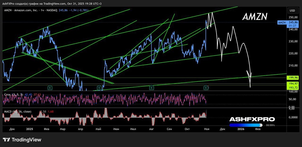Click the 42,40 stochastic %K value
The width and height of the screenshot is (302, 147).
28,94
